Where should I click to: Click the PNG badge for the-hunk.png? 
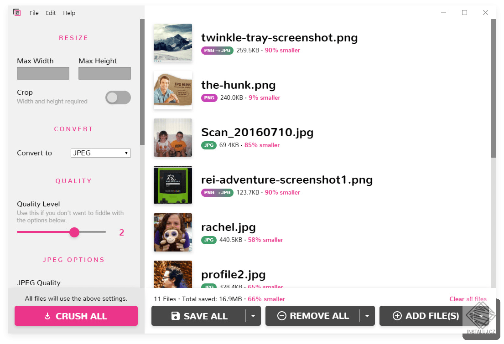[209, 98]
